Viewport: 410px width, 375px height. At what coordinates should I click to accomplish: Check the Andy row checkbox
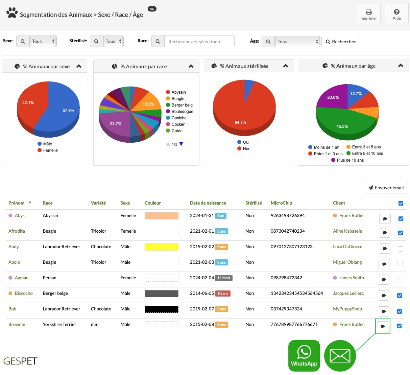401,249
